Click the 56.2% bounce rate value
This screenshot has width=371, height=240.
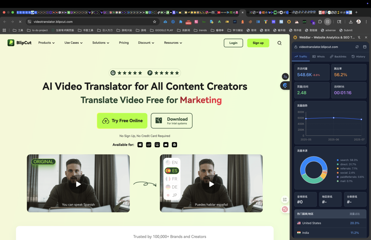(x=340, y=75)
